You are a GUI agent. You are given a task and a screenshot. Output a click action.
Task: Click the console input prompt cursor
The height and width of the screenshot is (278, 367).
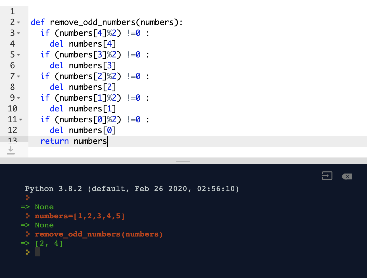click(37, 252)
